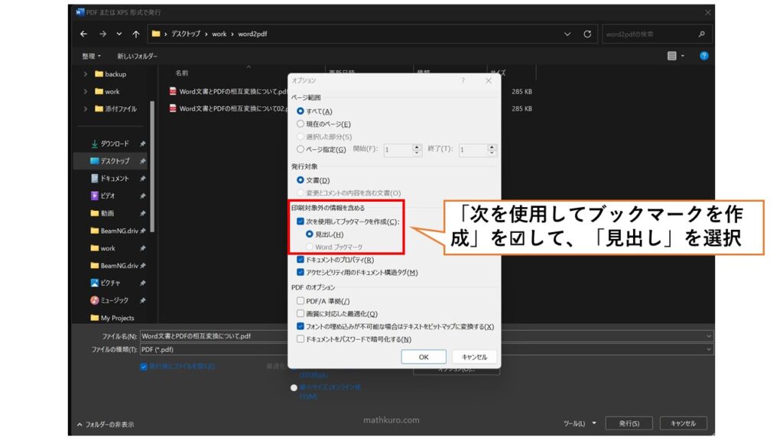Screen dimensions: 783x440
Task: Enable PDF/A 準拠 option
Action: pos(301,301)
